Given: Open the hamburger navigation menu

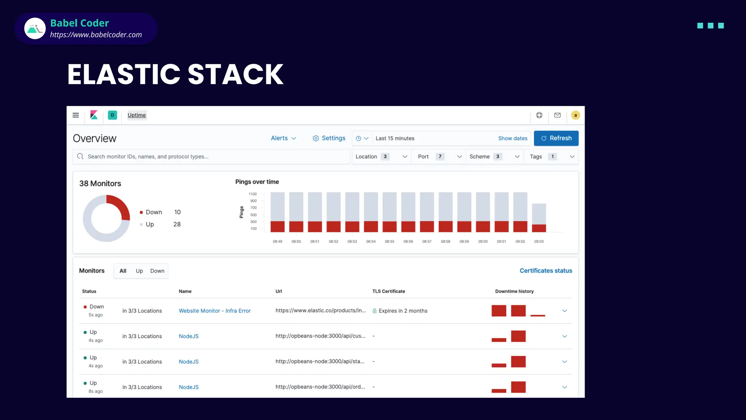Looking at the screenshot, I should coord(76,115).
